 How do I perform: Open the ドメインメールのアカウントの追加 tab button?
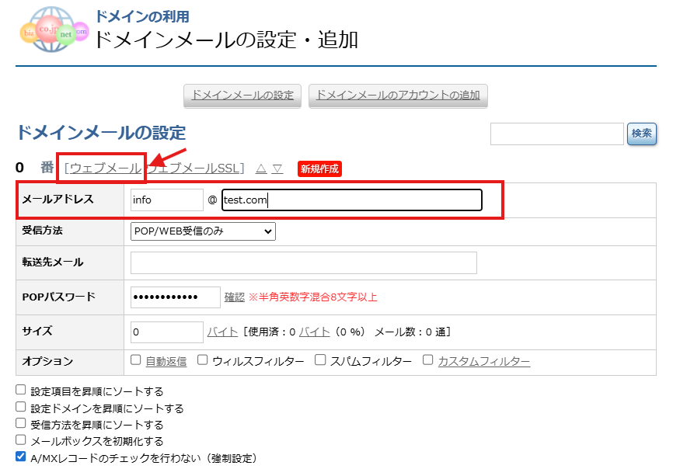pyautogui.click(x=398, y=96)
